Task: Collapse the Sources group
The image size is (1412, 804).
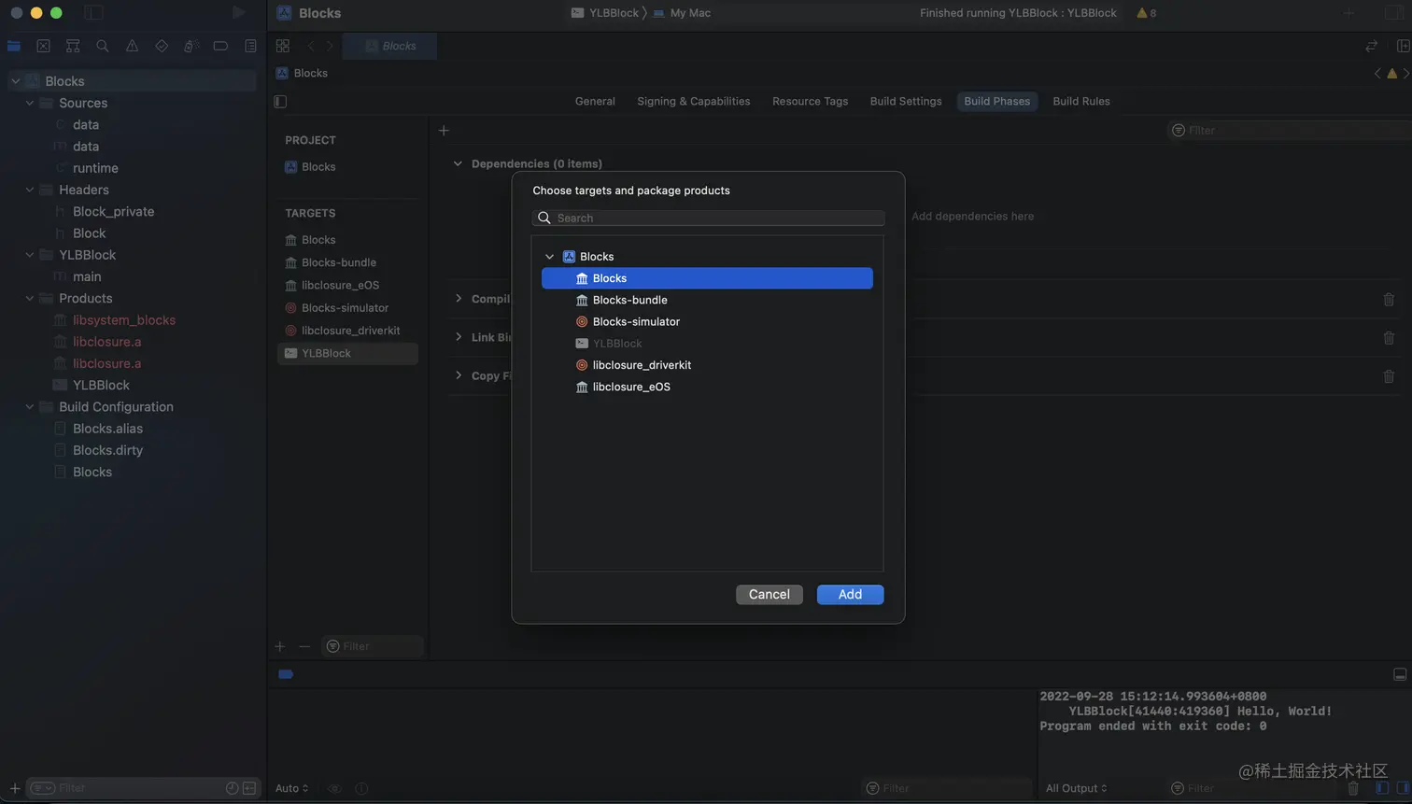Action: pyautogui.click(x=30, y=104)
